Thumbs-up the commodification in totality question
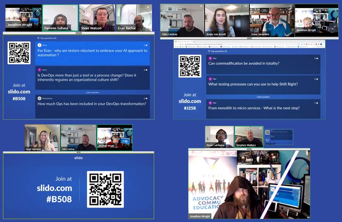The width and height of the screenshot is (342, 222). (316, 58)
